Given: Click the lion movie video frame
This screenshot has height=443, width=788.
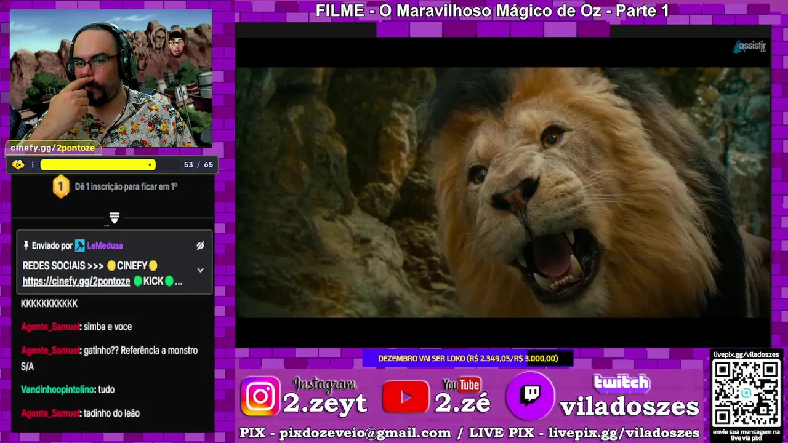Looking at the screenshot, I should [503, 192].
